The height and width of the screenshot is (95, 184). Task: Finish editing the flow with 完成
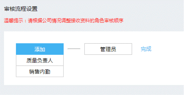[x=146, y=49]
